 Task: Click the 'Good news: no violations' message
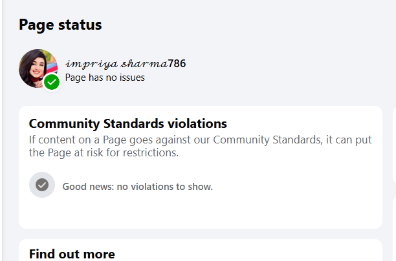(137, 187)
